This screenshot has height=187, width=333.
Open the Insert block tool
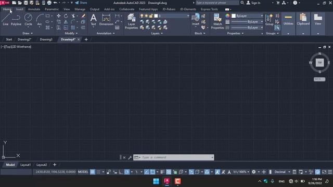(196, 20)
